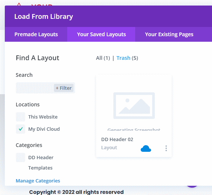
Task: Click the Copyright 2022 footer text
Action: pyautogui.click(x=76, y=192)
